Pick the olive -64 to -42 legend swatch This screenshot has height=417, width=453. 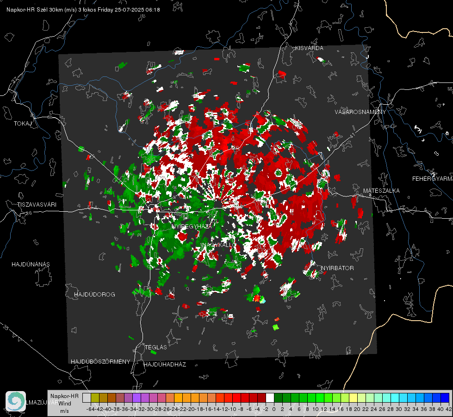click(x=95, y=398)
